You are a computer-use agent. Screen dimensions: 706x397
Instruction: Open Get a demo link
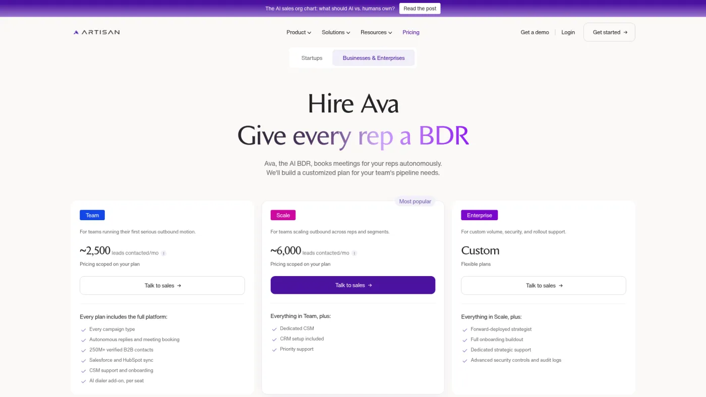point(535,32)
